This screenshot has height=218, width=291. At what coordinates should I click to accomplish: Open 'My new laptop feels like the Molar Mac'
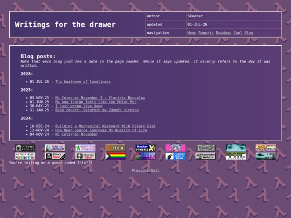(x=96, y=102)
